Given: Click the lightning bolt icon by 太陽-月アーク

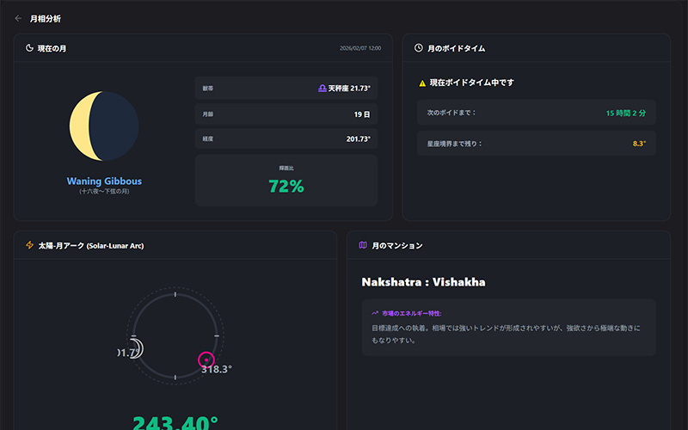Looking at the screenshot, I should click(x=29, y=245).
